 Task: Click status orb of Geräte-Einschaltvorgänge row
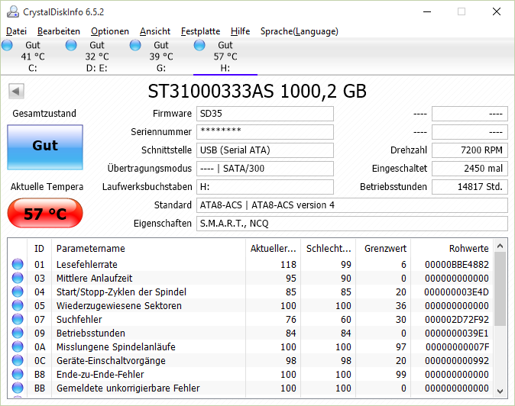pos(18,360)
